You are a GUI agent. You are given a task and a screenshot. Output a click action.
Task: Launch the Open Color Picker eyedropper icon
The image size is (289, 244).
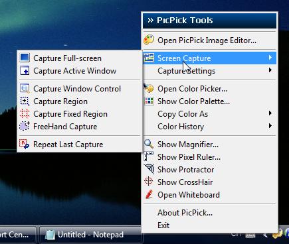click(x=149, y=88)
